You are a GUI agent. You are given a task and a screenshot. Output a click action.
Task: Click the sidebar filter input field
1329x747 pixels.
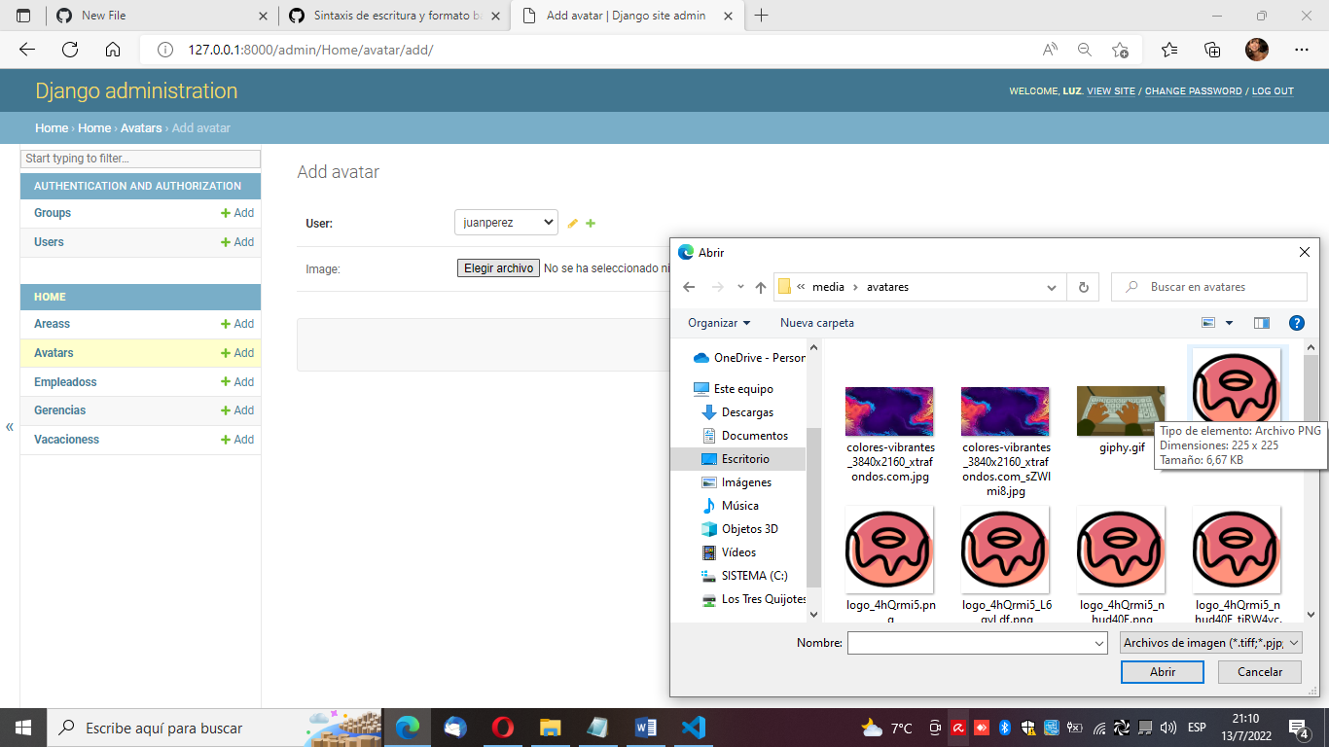click(x=141, y=159)
